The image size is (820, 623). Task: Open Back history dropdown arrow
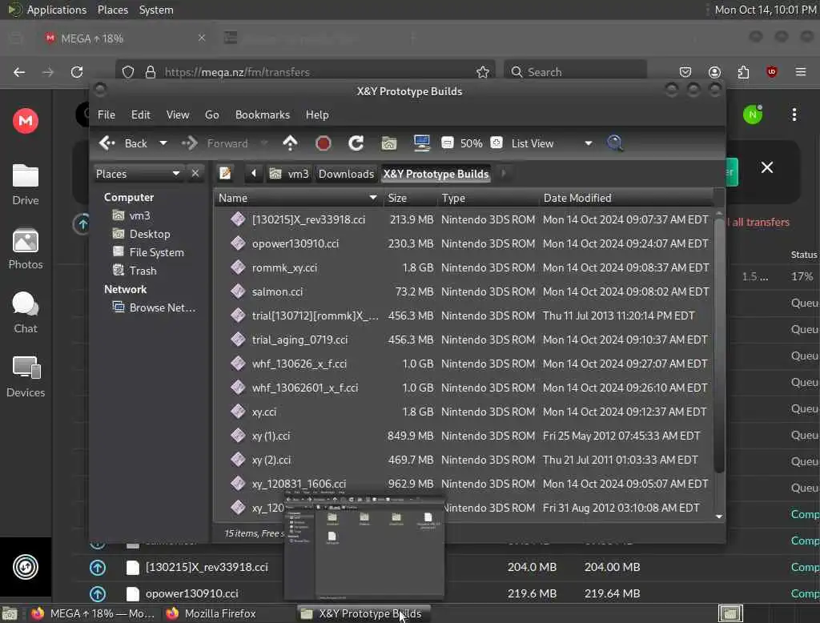click(x=163, y=143)
